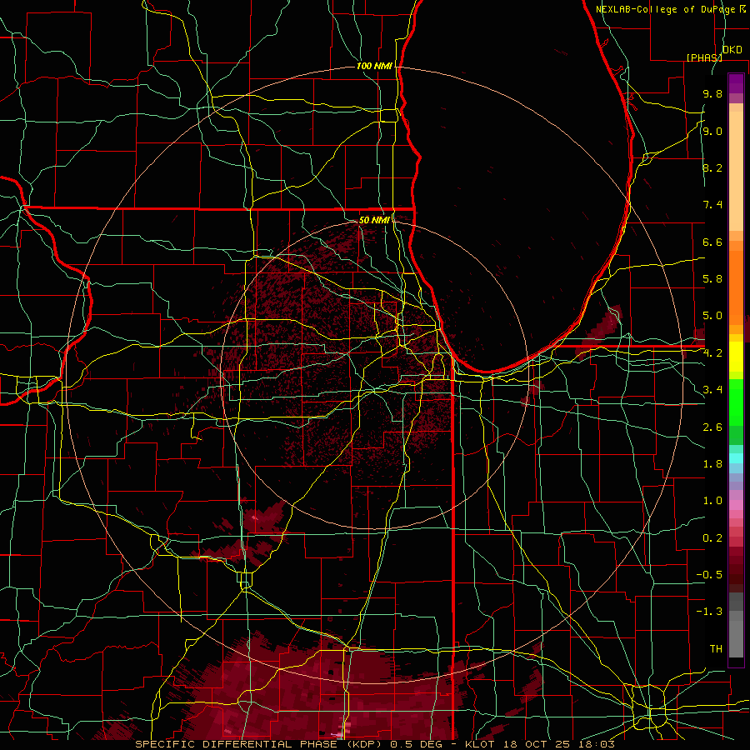Click the -0.5 scale value

click(709, 575)
